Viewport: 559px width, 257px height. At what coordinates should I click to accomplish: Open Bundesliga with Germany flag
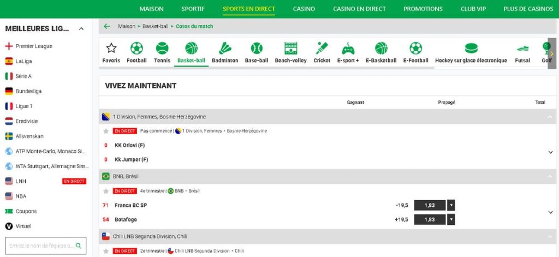coord(23,91)
